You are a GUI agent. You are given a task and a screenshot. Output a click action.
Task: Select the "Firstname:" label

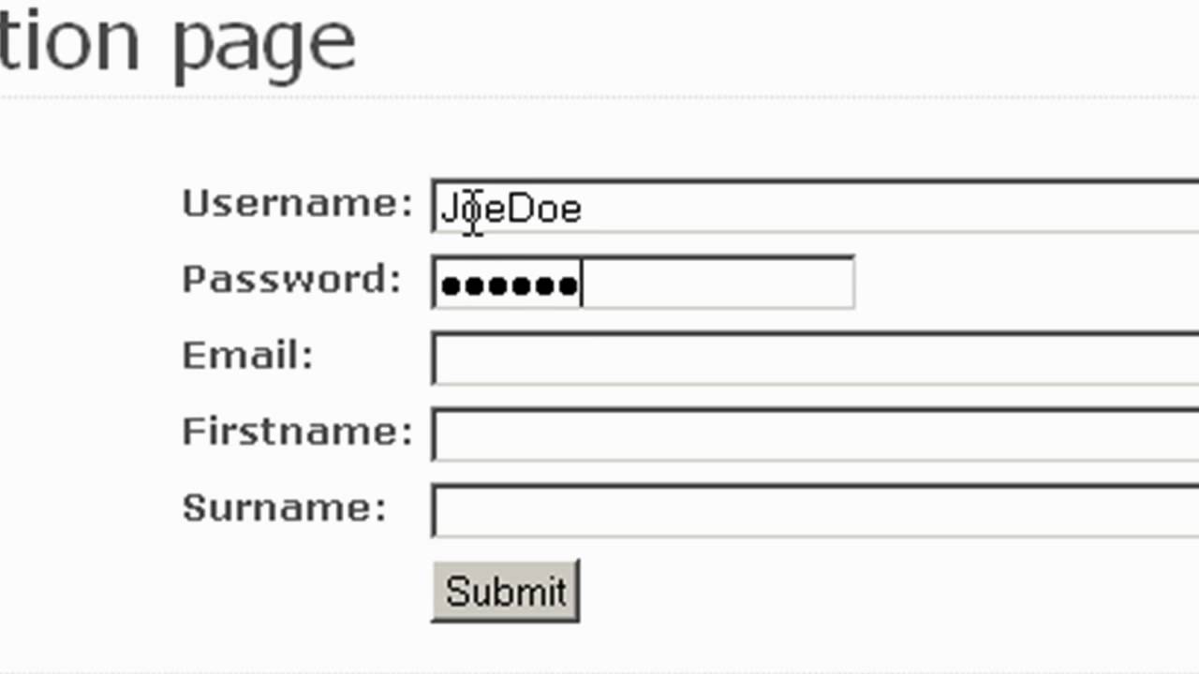coord(297,432)
